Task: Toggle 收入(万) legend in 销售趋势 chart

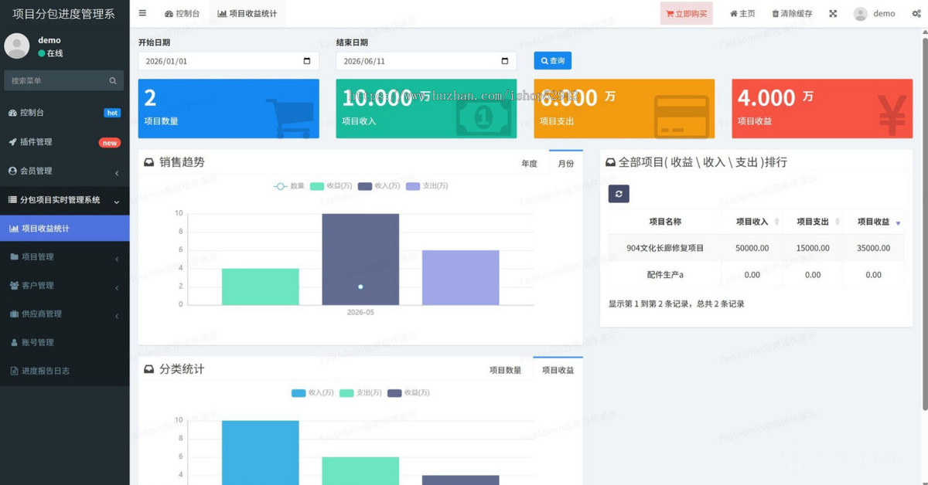Action: [379, 186]
